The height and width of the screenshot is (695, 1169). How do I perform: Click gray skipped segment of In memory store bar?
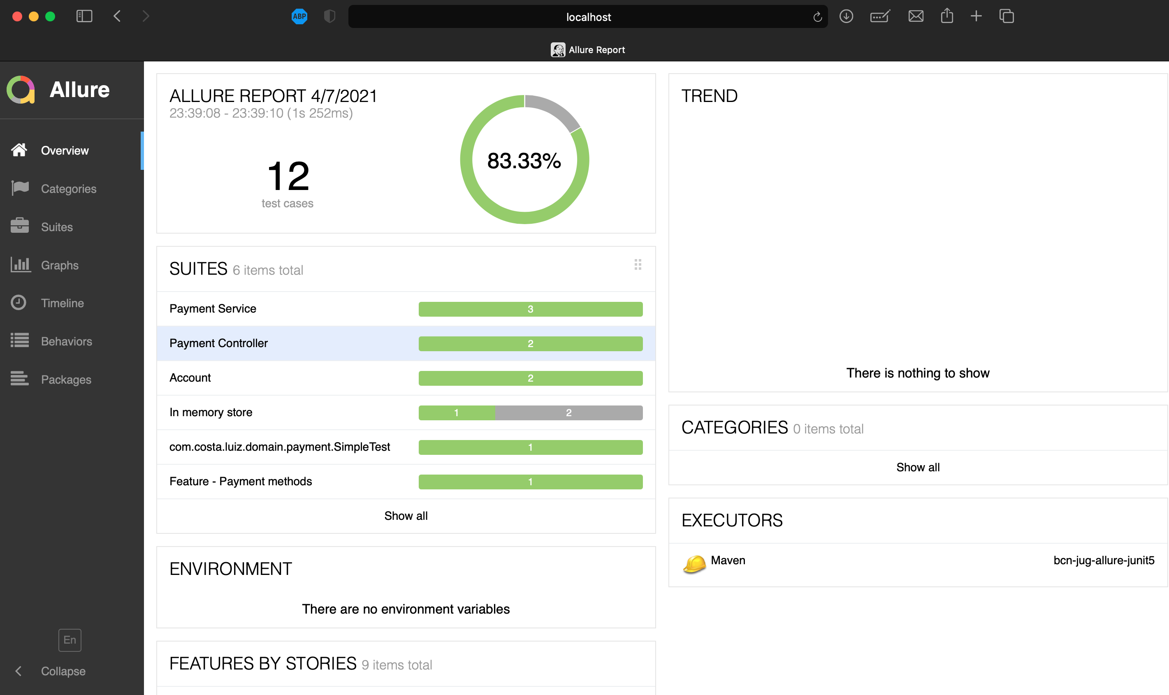[x=568, y=412]
